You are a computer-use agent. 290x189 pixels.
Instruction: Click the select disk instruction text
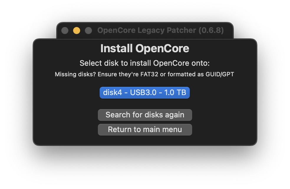[145, 63]
